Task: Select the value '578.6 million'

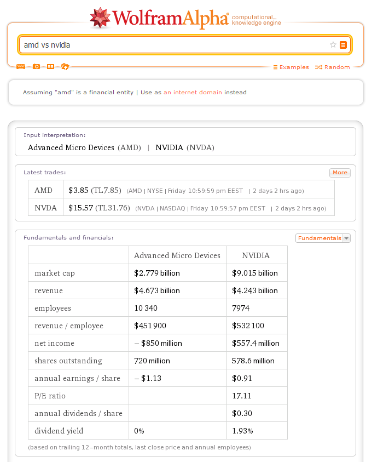Action: (x=253, y=361)
